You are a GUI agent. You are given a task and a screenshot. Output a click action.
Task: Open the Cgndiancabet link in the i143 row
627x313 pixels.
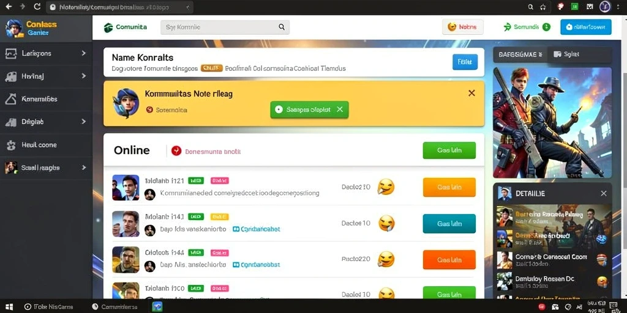257,229
